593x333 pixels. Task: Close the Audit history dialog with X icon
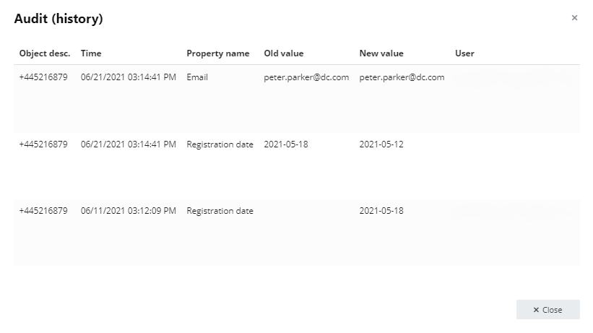coord(574,18)
